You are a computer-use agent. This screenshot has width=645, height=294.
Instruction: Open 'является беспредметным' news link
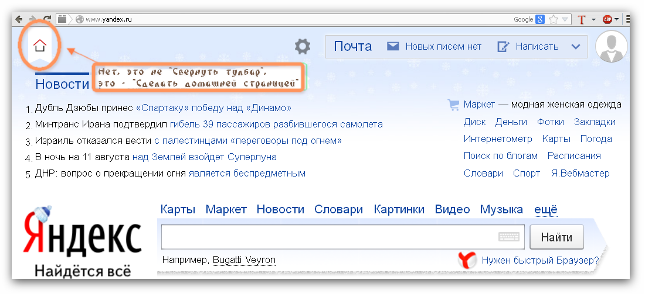(x=247, y=174)
